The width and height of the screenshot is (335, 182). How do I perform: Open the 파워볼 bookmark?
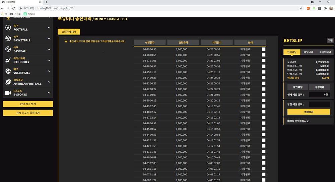(x=15, y=14)
